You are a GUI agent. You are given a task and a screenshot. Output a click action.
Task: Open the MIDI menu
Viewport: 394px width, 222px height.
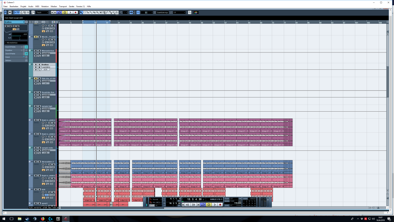pyautogui.click(x=37, y=6)
